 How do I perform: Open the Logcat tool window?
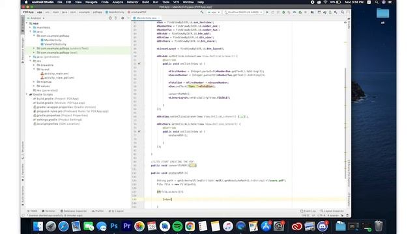pos(116,211)
